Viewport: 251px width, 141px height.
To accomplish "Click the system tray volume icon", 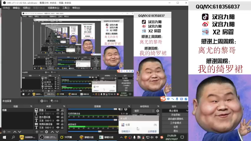I will [x=152, y=137].
